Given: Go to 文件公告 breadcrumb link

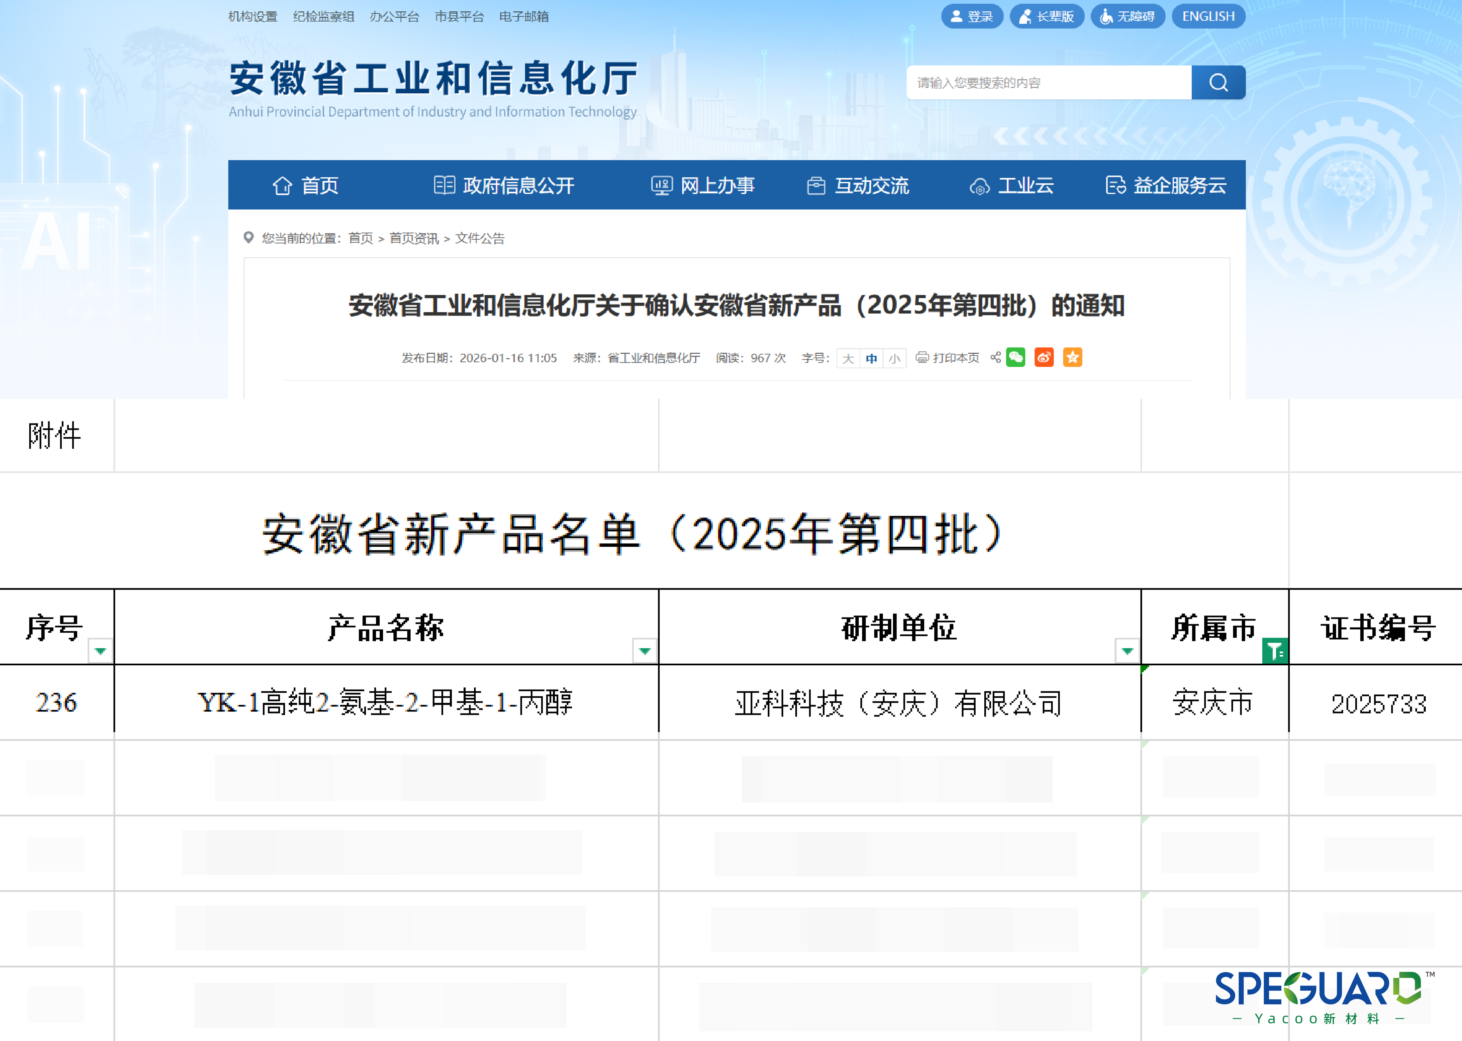Looking at the screenshot, I should tap(479, 238).
